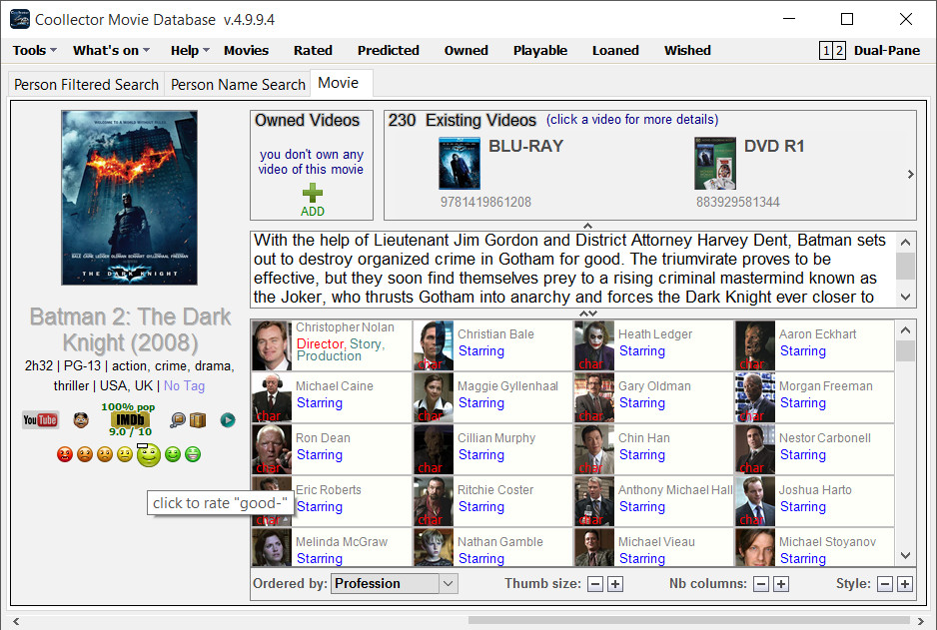Screen dimensions: 937x630
Task: Increase the thumb size
Action: coord(615,584)
